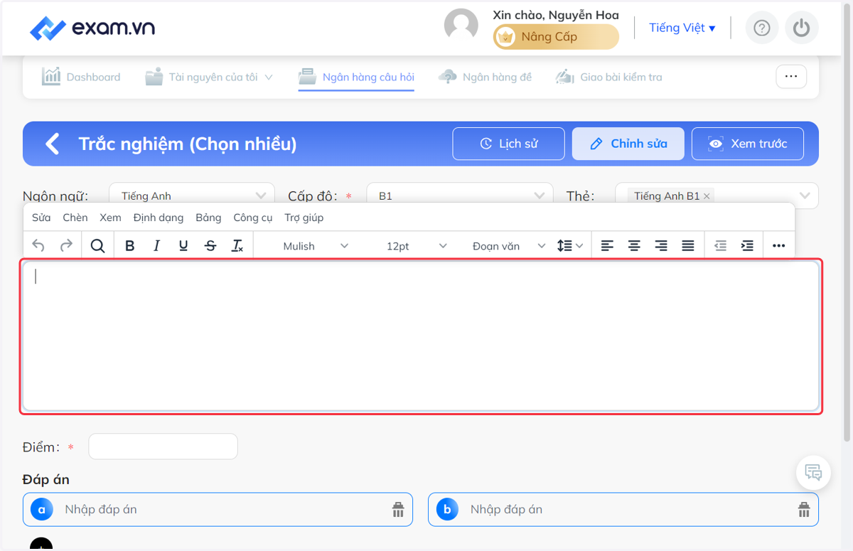Open the Ngôn ngữ dropdown showing Tiếng Anh
The height and width of the screenshot is (551, 853).
click(x=192, y=196)
